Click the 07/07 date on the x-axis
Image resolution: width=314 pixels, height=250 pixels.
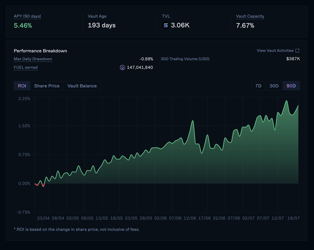(263, 218)
